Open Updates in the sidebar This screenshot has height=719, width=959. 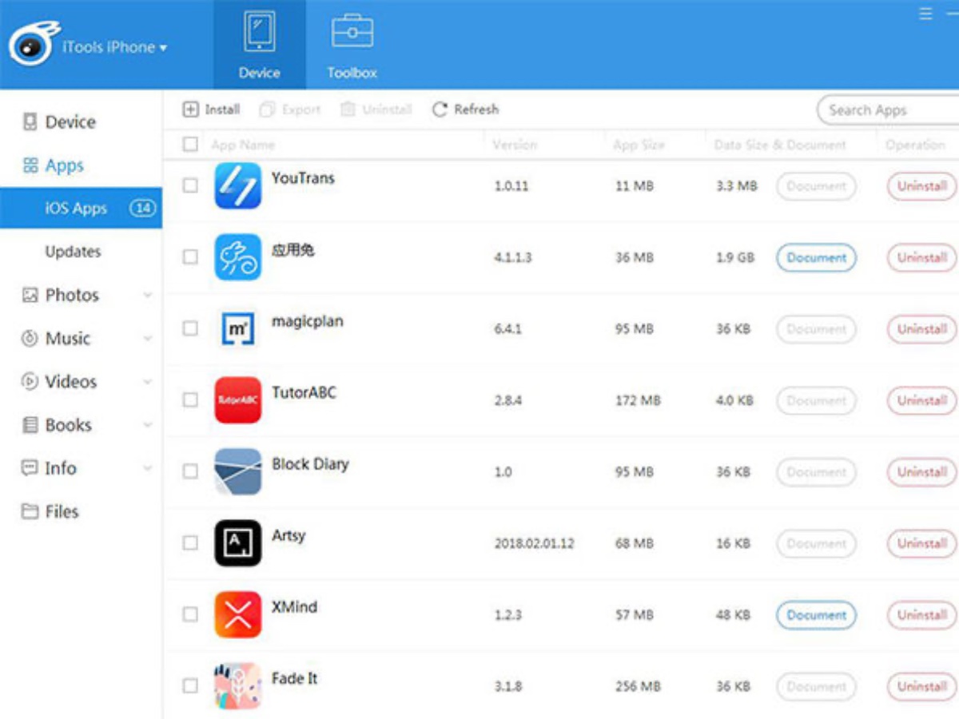pos(73,252)
